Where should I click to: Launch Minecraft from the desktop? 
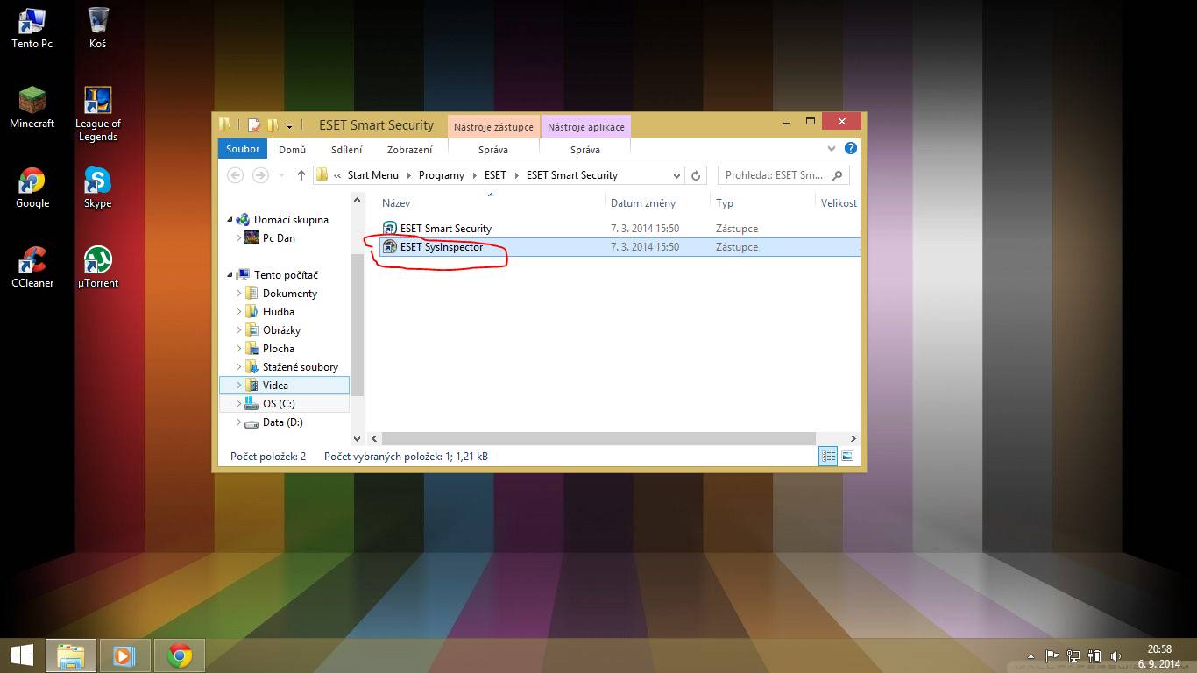coord(32,107)
